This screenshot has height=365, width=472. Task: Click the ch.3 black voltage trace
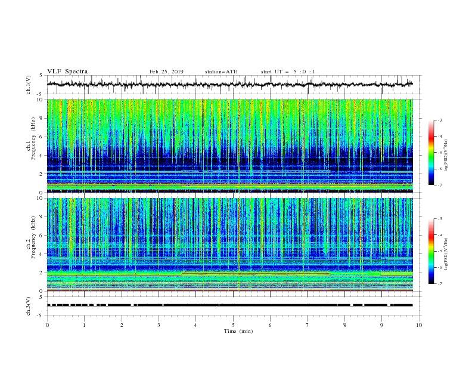click(x=229, y=305)
